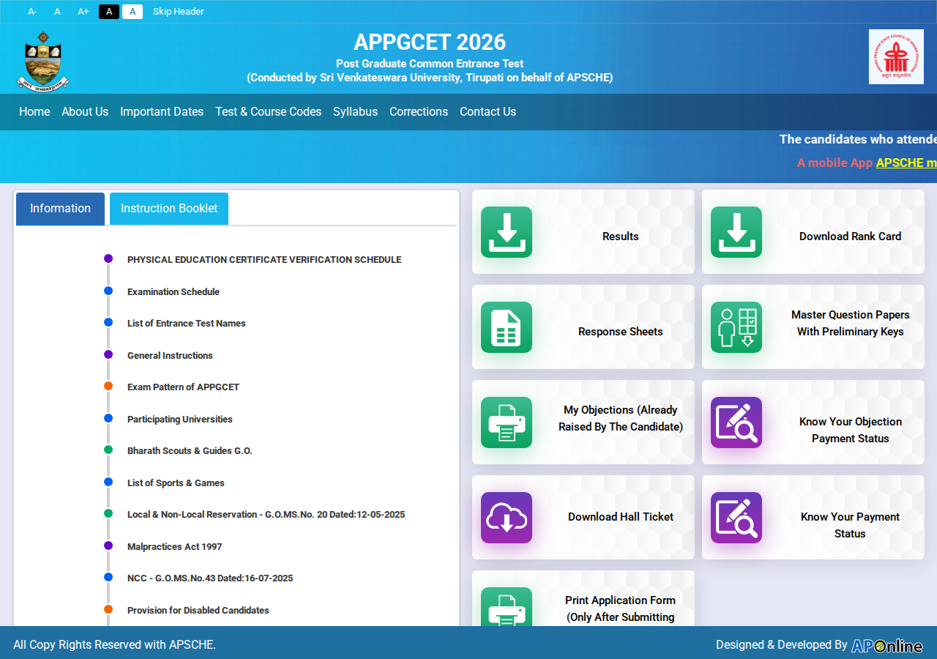Click 'Post Graduate Common Entrance Test' subtitle
The width and height of the screenshot is (937, 659).
[x=430, y=64]
